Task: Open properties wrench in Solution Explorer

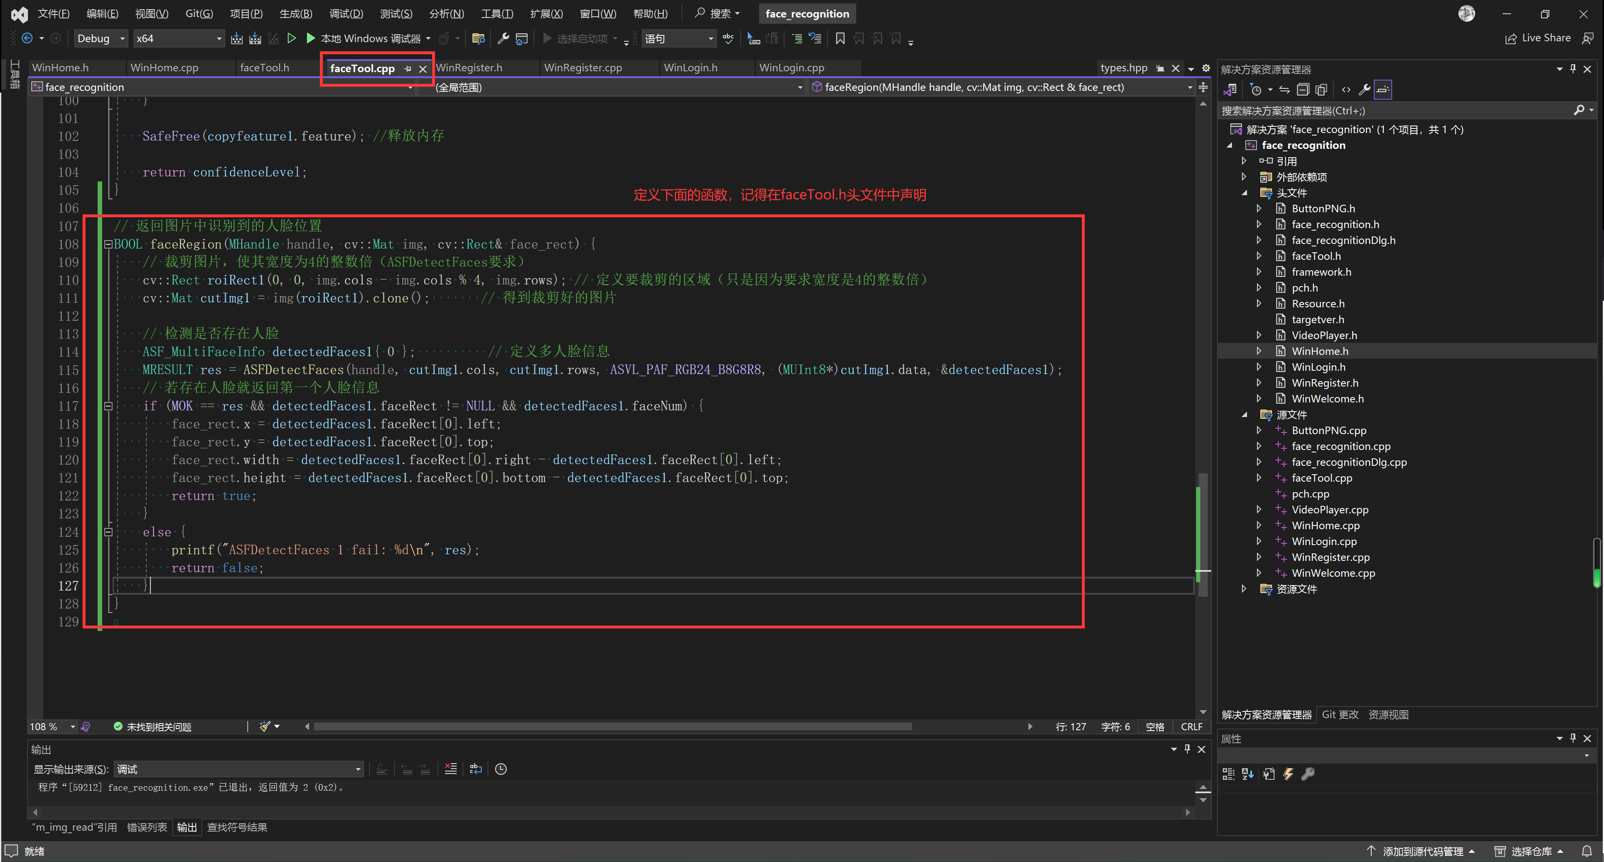Action: [x=1364, y=90]
